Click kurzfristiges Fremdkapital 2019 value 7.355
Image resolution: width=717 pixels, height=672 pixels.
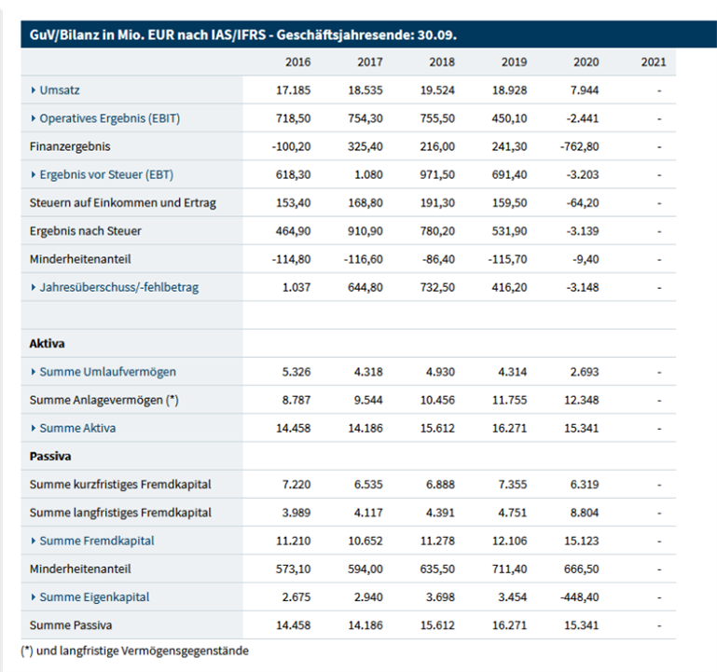coord(513,485)
